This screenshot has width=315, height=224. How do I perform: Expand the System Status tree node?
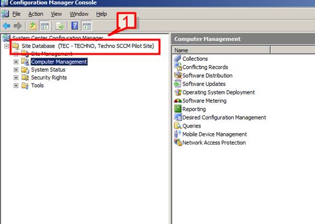(16, 70)
